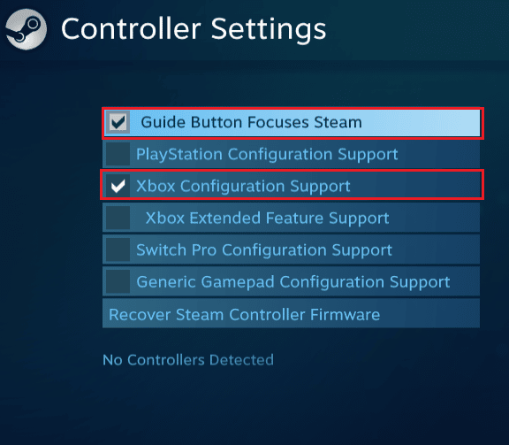Click the word Controller in the page title

point(131,29)
